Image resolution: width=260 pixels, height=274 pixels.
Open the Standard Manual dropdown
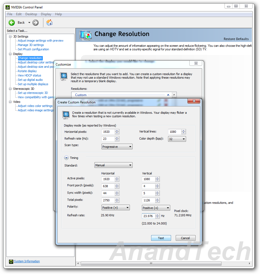[x=113, y=165]
